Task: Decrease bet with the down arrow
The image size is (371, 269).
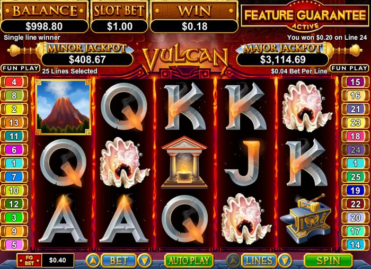Action: (x=145, y=261)
